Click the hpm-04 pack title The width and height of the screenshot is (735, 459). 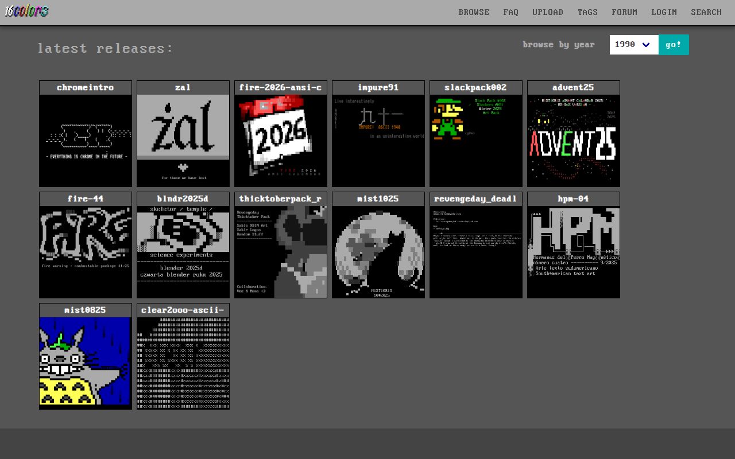pos(573,199)
